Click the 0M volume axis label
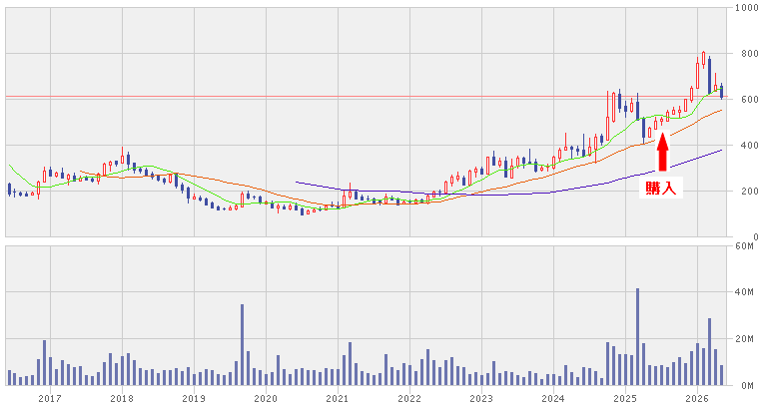 coord(747,386)
